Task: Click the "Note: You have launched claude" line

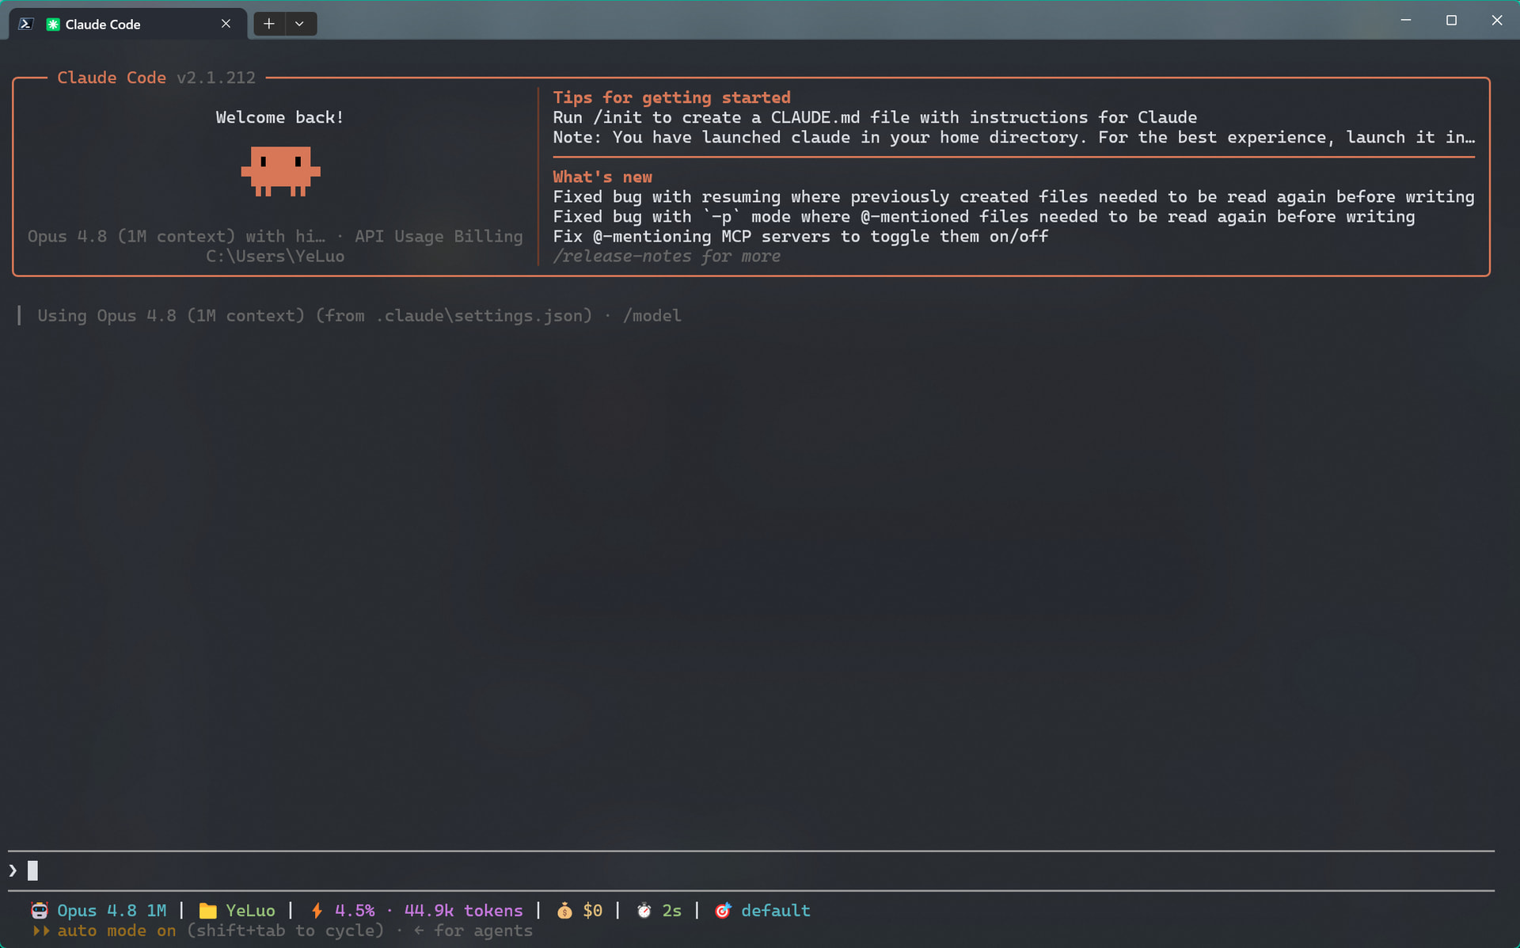Action: point(1014,137)
